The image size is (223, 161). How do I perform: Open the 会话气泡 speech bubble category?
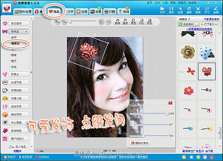pyautogui.click(x=19, y=82)
